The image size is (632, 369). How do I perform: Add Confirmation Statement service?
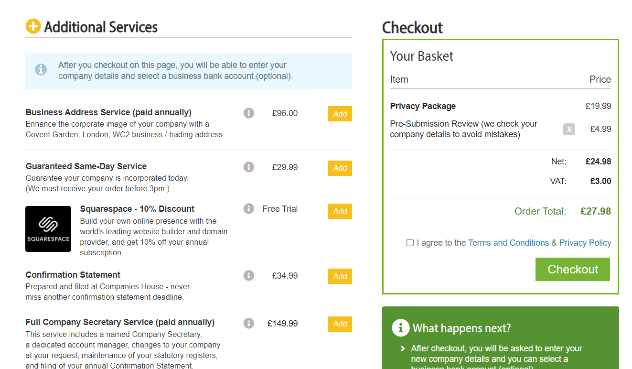[x=340, y=276]
